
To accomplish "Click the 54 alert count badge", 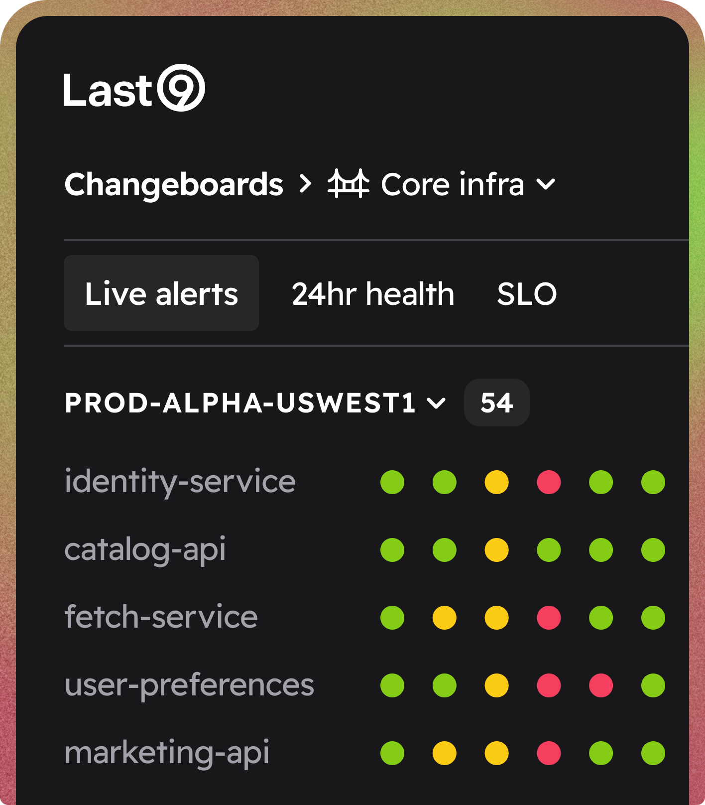I will pyautogui.click(x=496, y=402).
